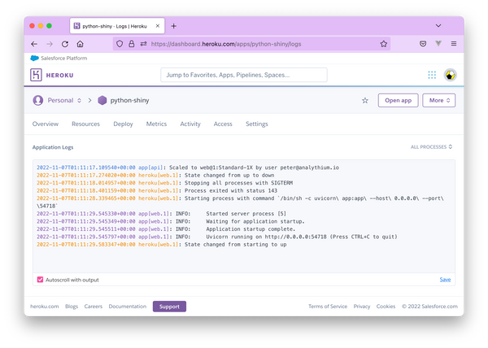
Task: Open the Pocket save icon
Action: [x=423, y=44]
